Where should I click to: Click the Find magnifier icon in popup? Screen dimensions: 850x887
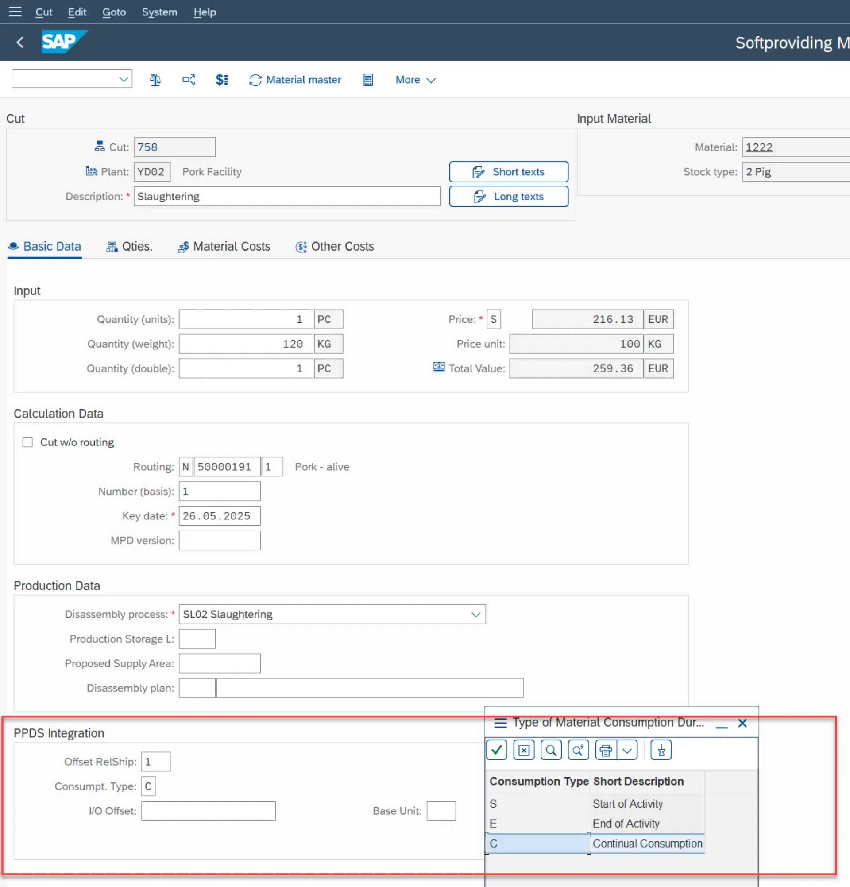(x=551, y=750)
